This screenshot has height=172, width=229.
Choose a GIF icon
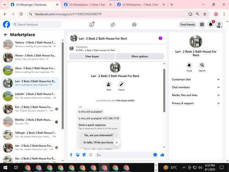(x=91, y=155)
